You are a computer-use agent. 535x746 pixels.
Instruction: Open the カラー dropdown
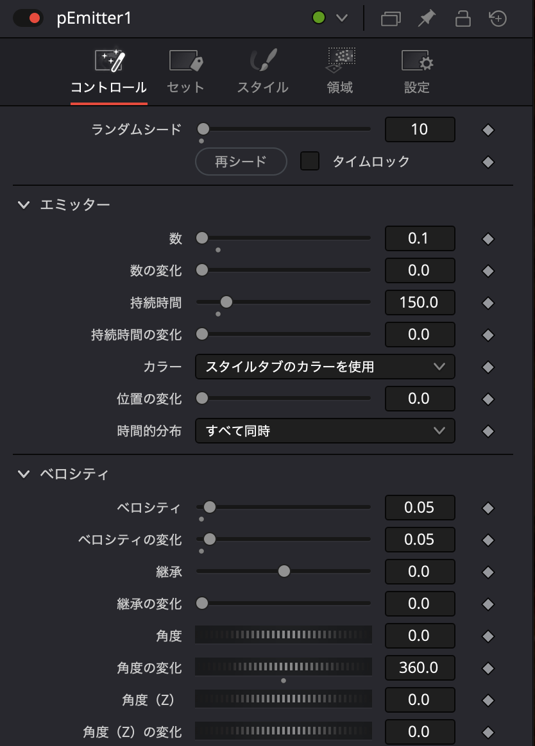click(x=325, y=367)
